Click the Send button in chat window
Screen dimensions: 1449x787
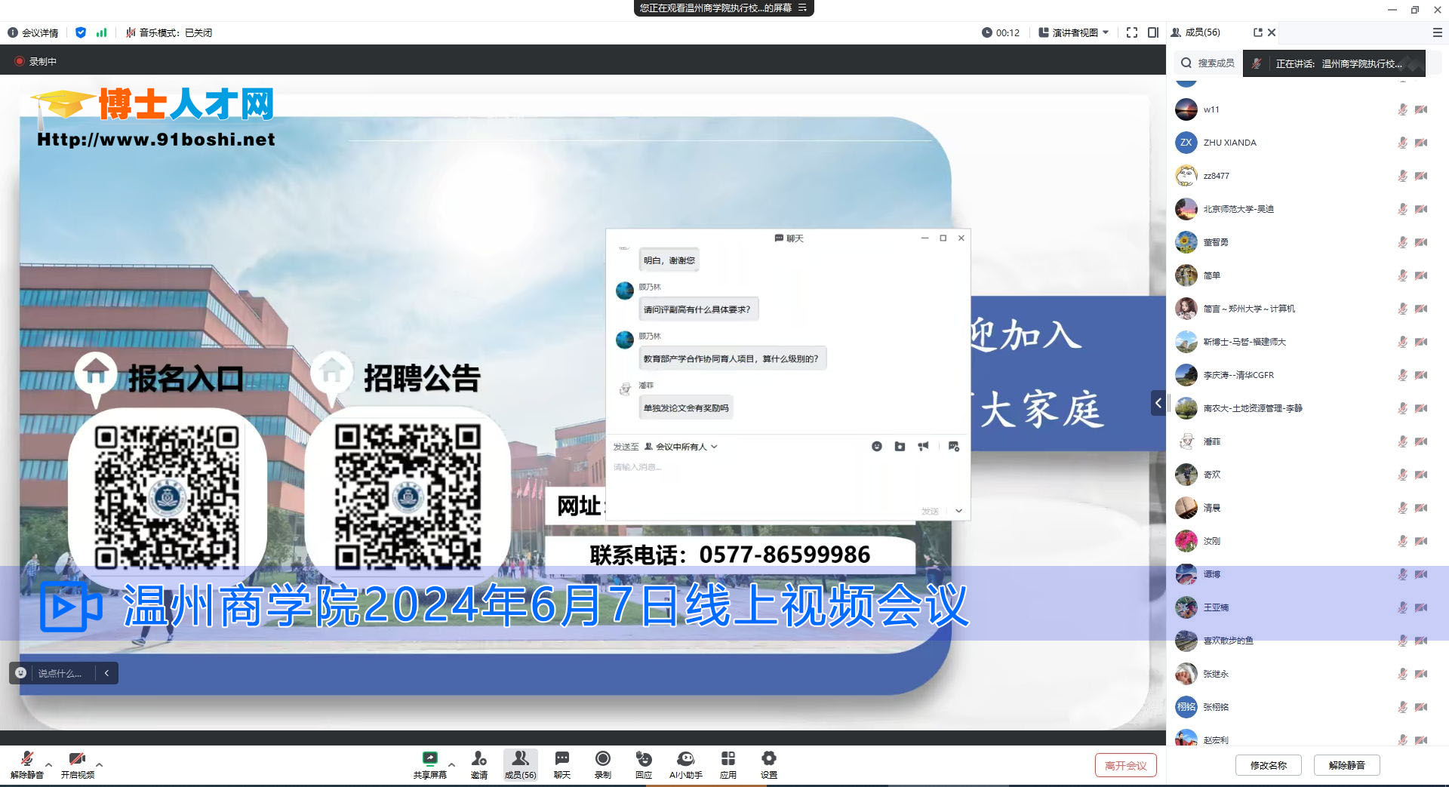pyautogui.click(x=930, y=511)
